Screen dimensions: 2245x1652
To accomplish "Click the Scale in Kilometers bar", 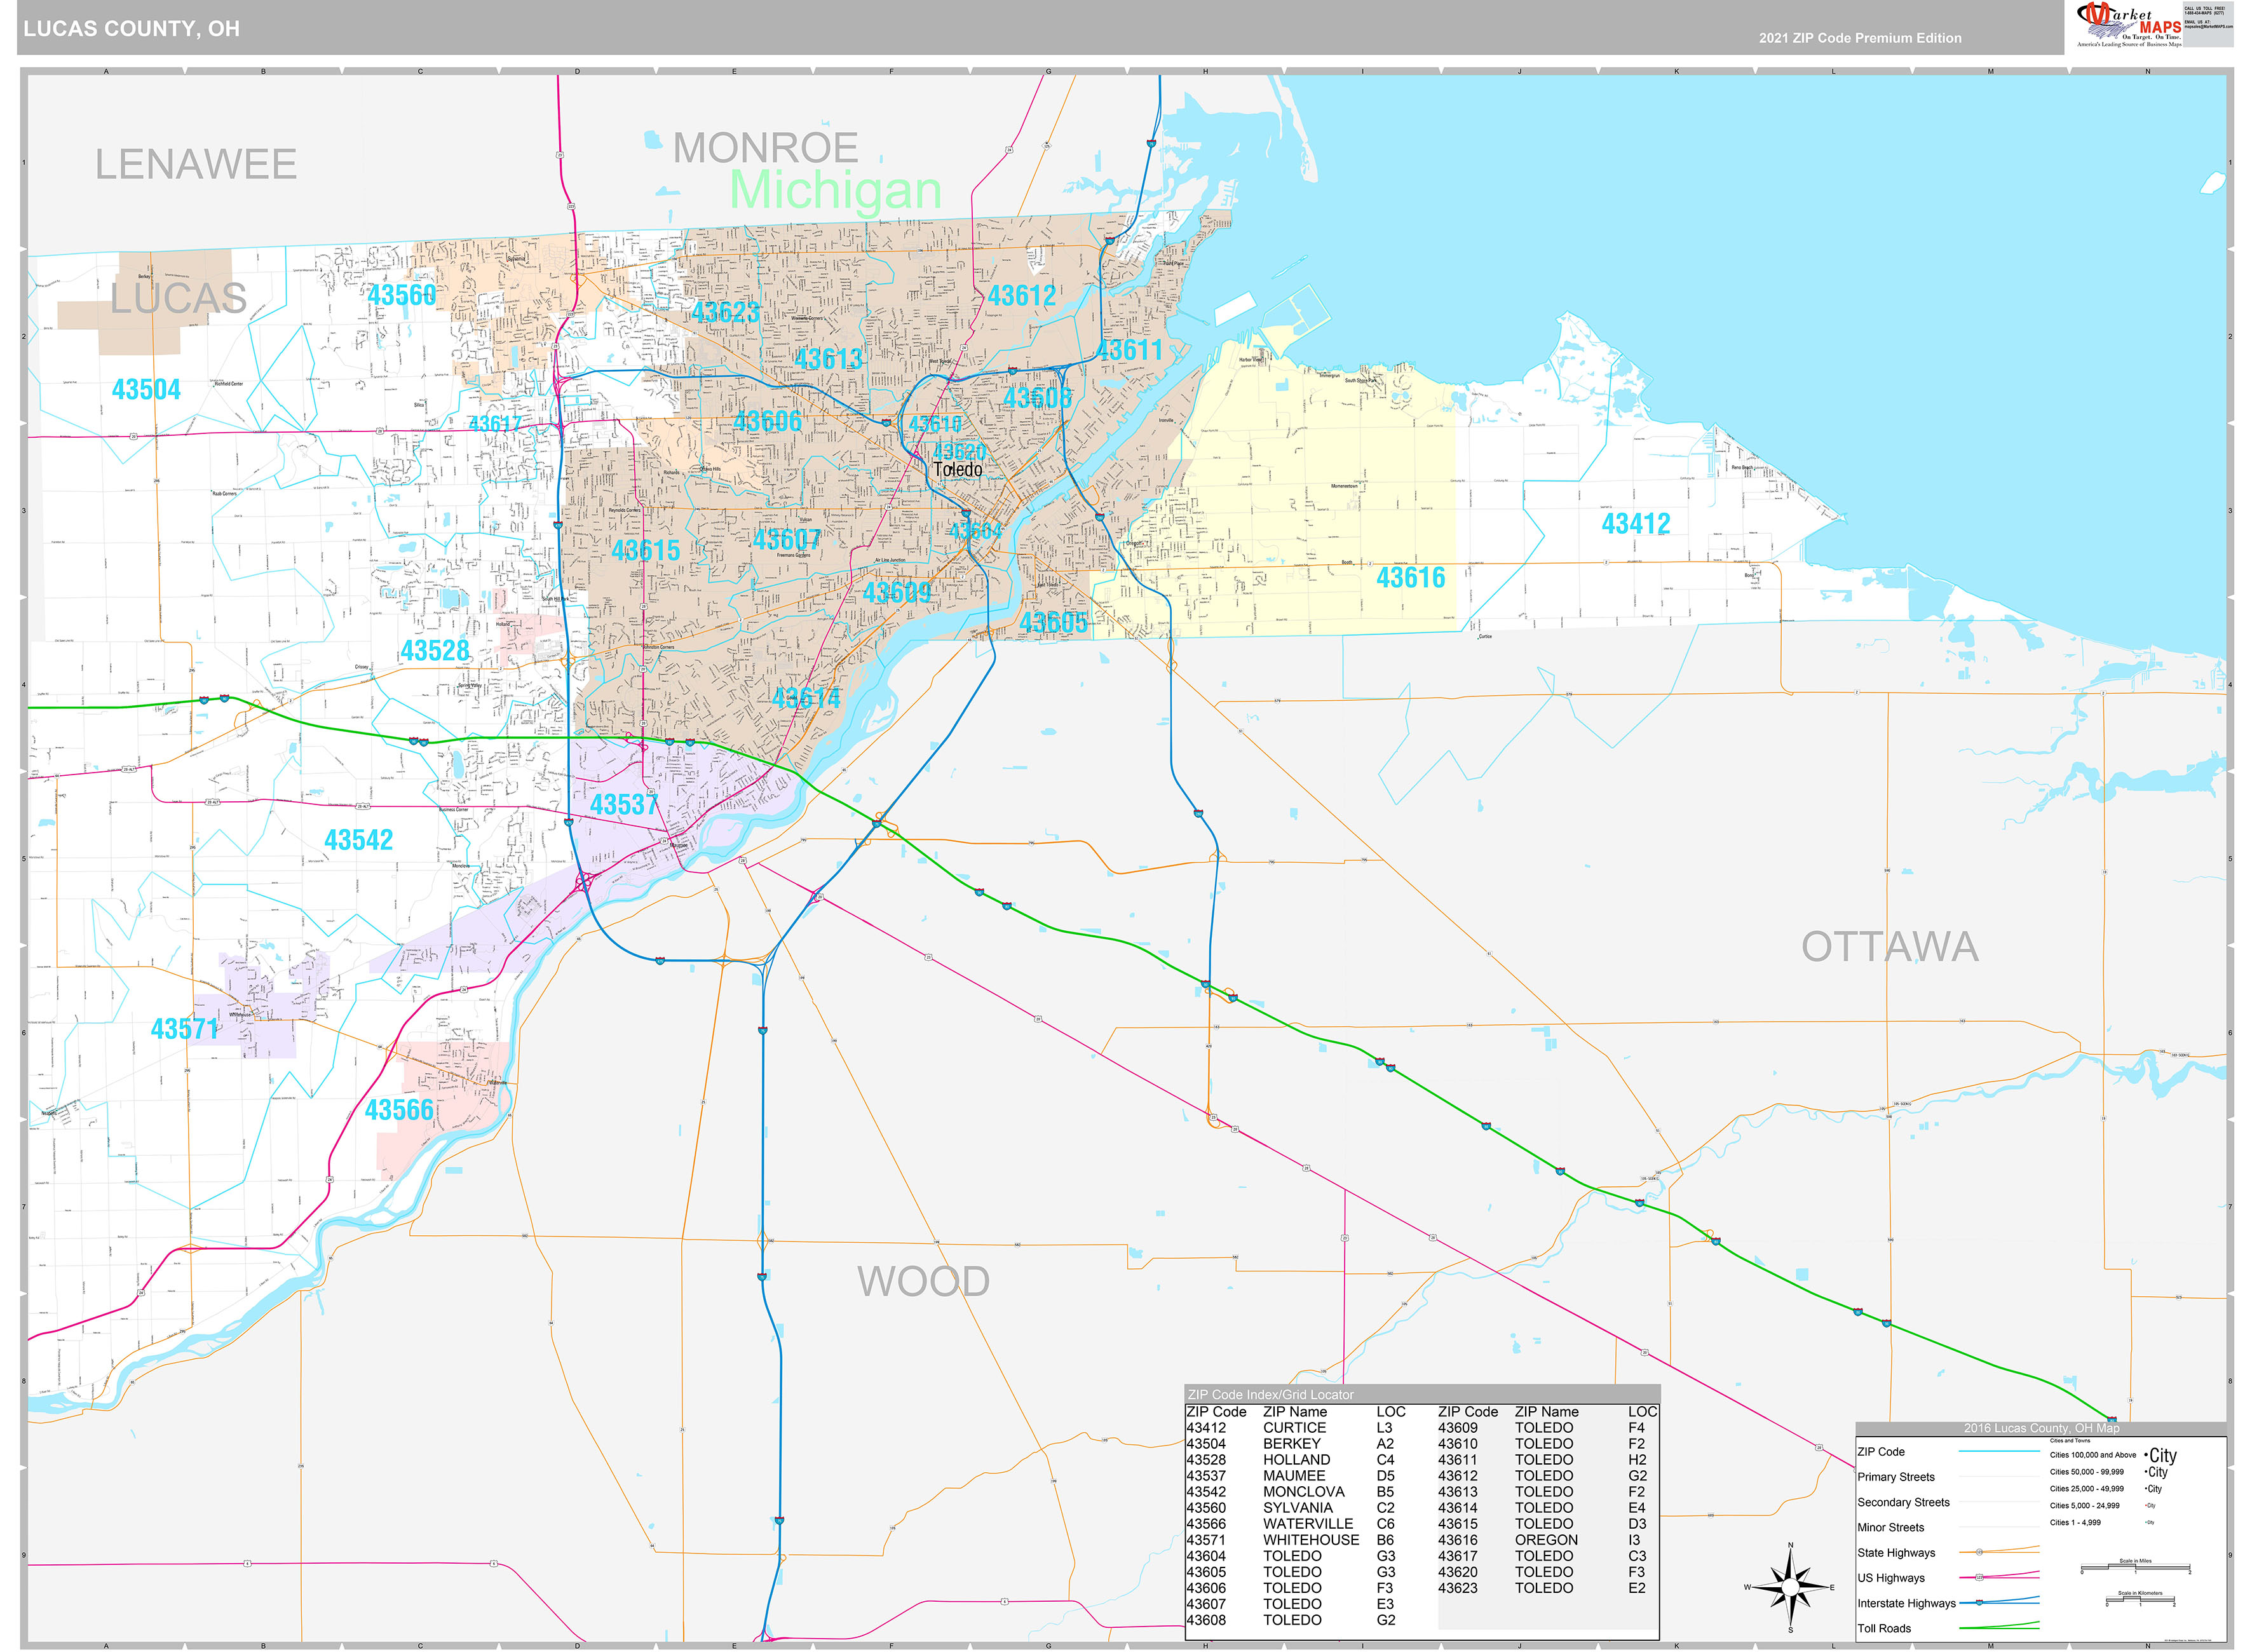I will pos(2140,1599).
